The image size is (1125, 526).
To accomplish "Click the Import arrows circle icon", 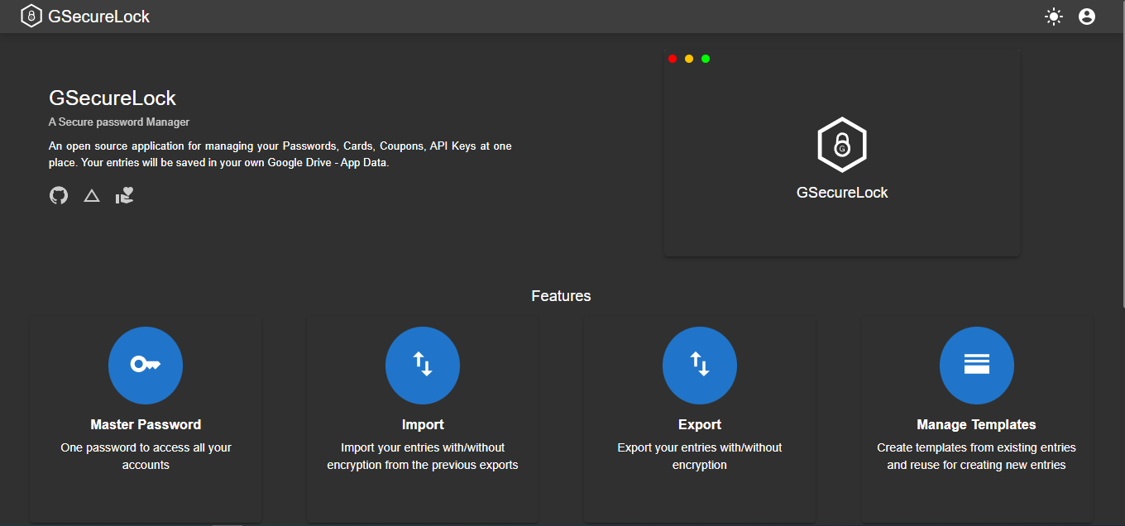I will (423, 364).
